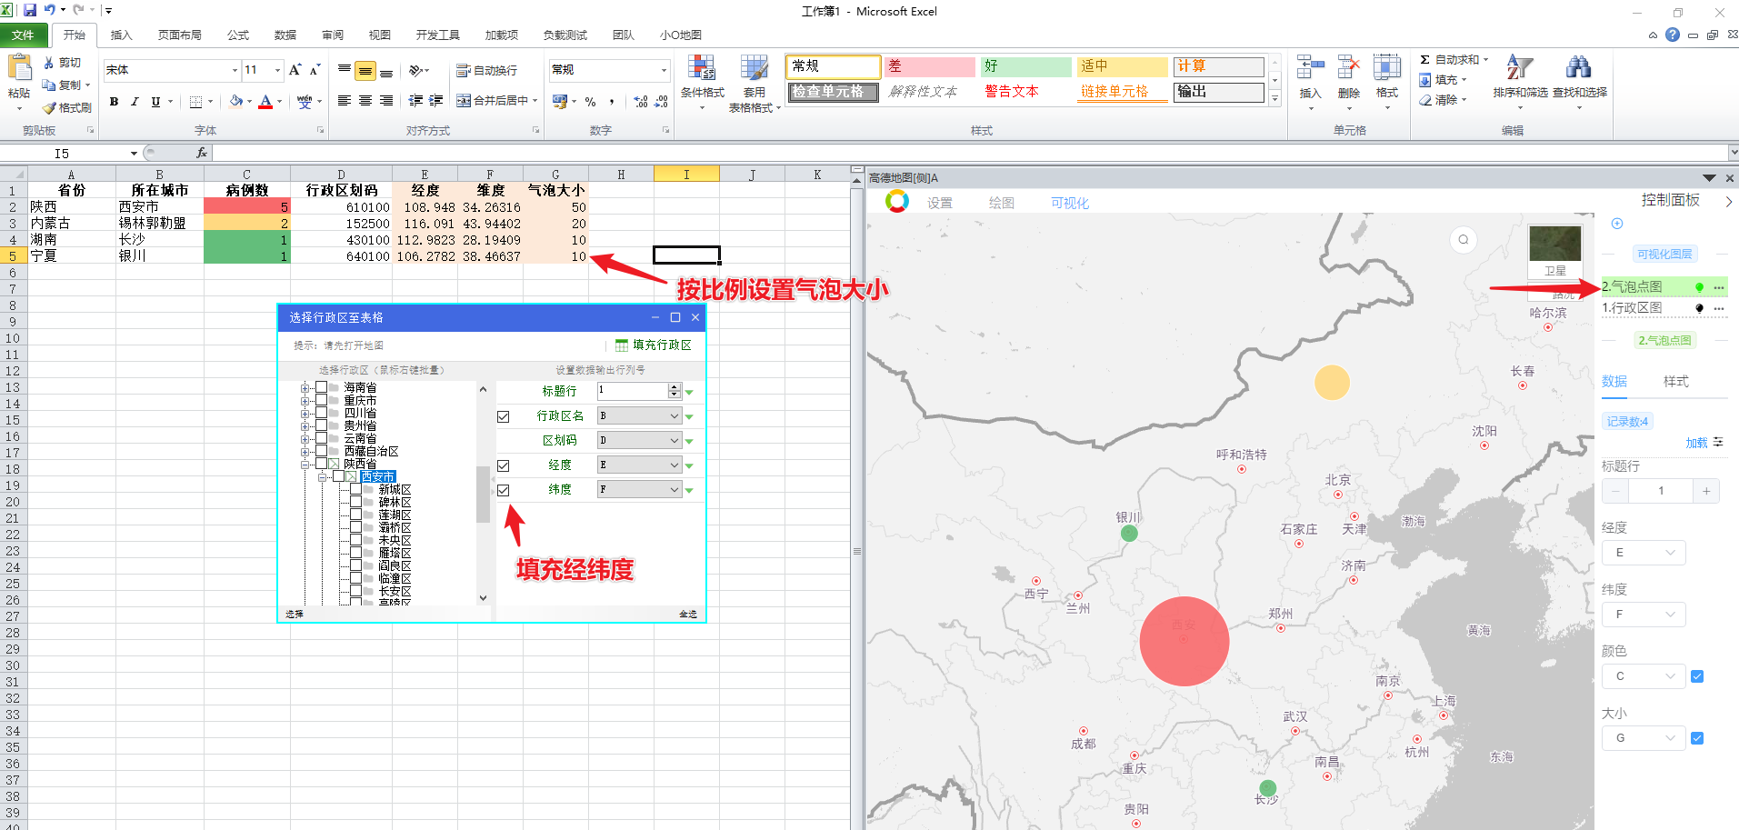Toggle the 行政区名 checkbox in the dialog
Viewport: 1739px width, 830px height.
[504, 416]
